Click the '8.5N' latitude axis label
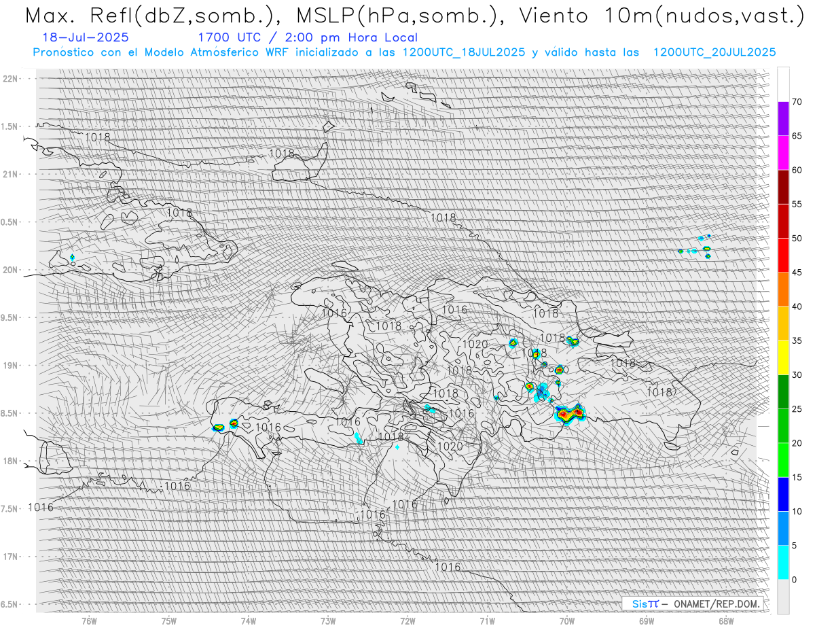Screen dimensions: 815x630 (9, 413)
